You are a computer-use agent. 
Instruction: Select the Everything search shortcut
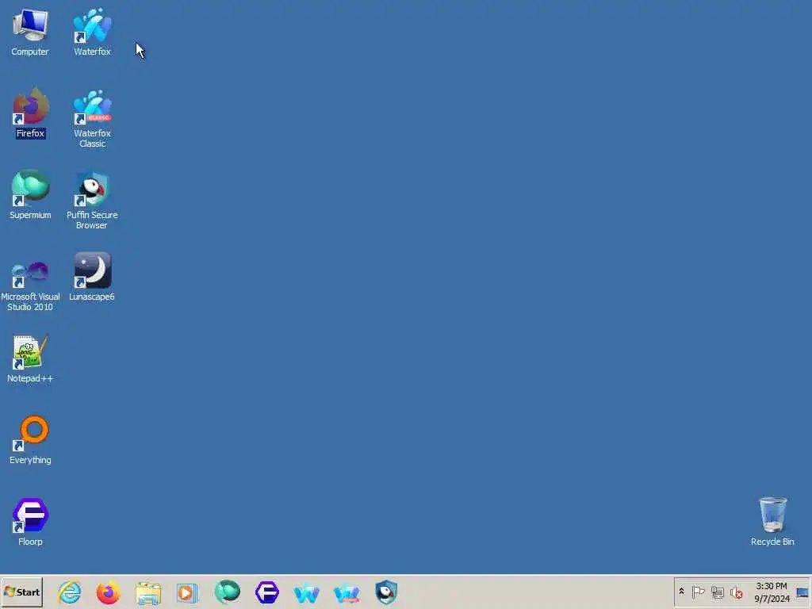pyautogui.click(x=30, y=440)
